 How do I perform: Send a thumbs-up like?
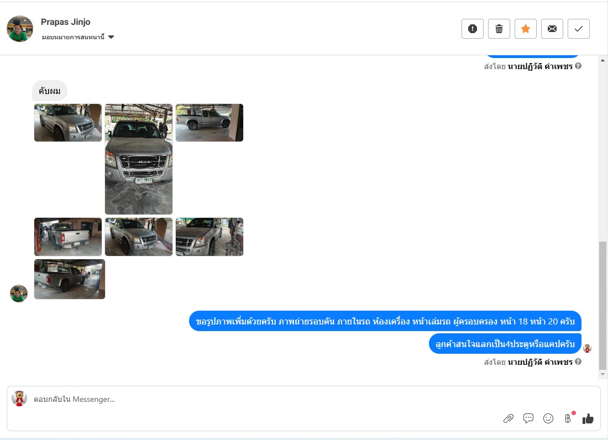588,418
